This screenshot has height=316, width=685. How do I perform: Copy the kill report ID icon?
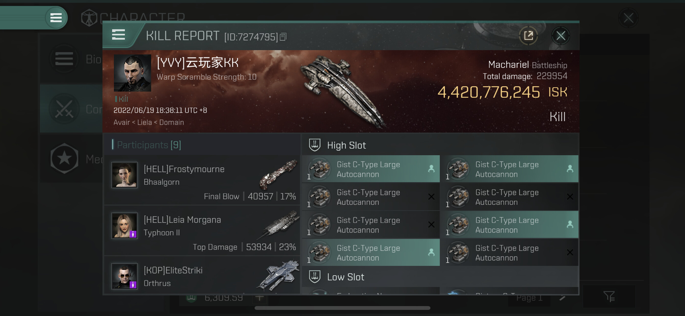click(x=283, y=37)
